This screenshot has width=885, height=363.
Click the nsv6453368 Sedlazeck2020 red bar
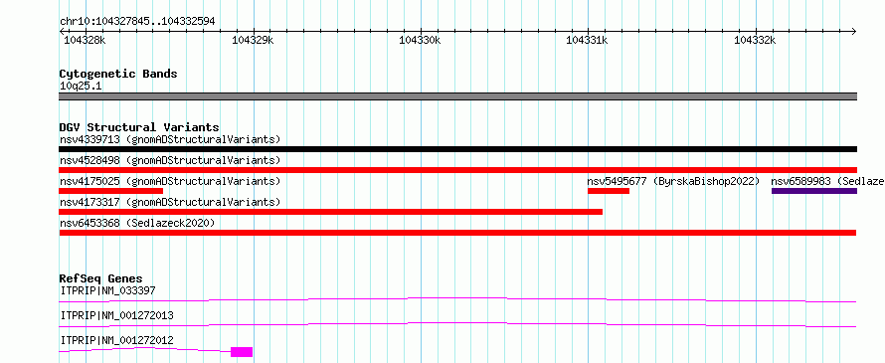[x=457, y=233]
